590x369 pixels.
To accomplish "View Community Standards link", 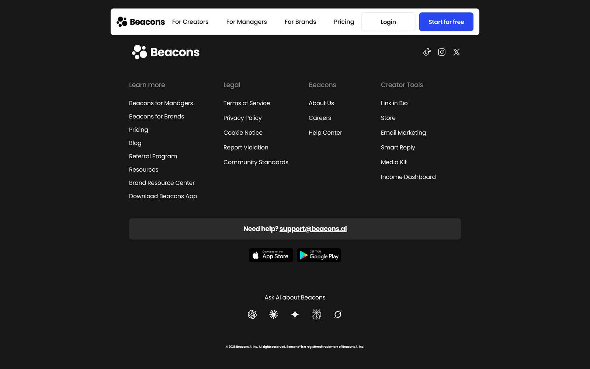I will point(256,162).
